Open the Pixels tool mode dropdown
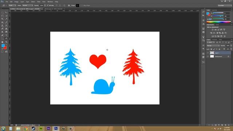233x131 pixels. [x=12, y=5]
